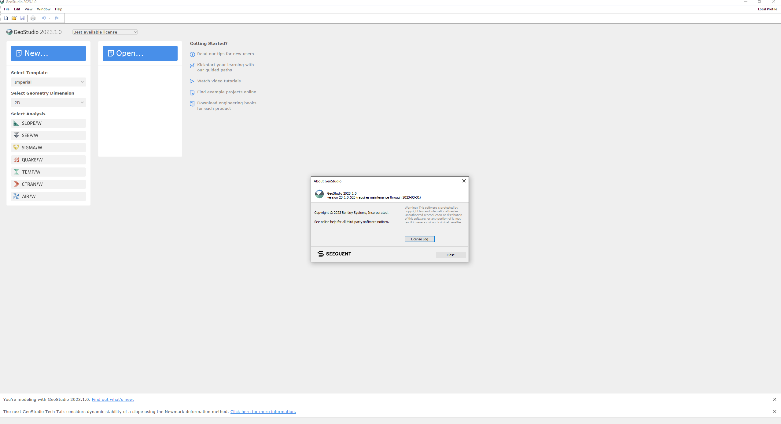The image size is (781, 424).
Task: Click the Open folder toolbar icon
Action: point(14,18)
